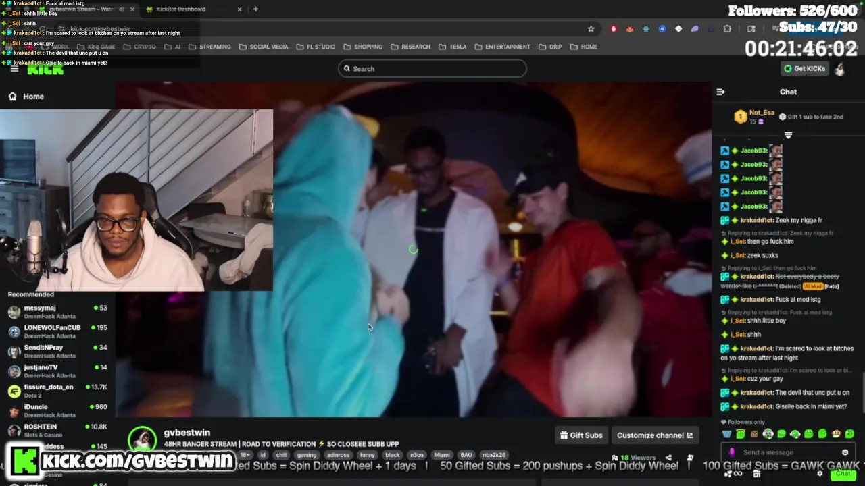Close the KickBot Dashboard tab
865x486 pixels.
click(x=239, y=9)
